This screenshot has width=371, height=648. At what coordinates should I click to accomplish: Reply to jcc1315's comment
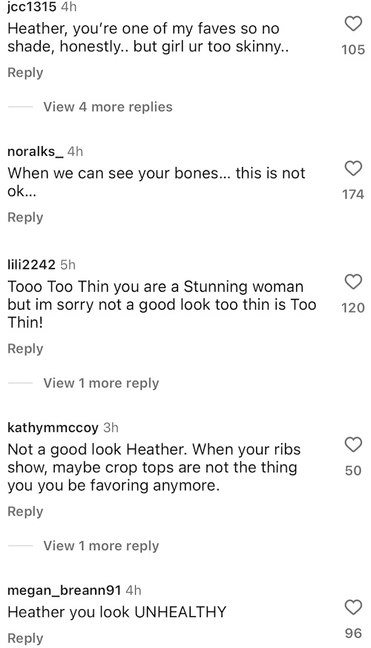pyautogui.click(x=25, y=73)
